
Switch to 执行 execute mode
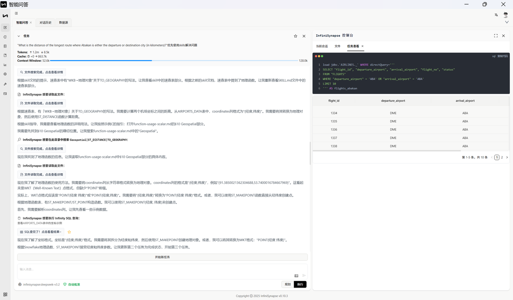tap(300, 284)
